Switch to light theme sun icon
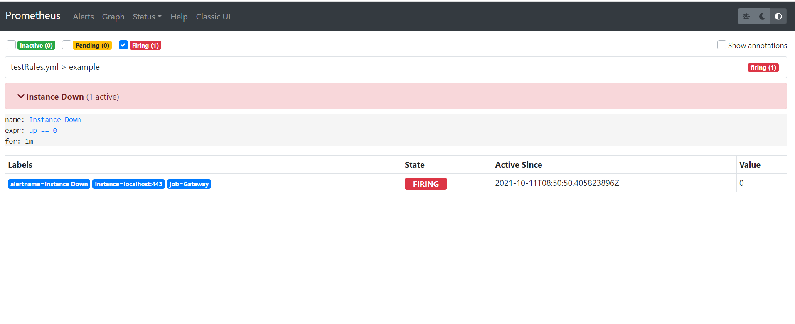This screenshot has width=795, height=324. pyautogui.click(x=746, y=17)
